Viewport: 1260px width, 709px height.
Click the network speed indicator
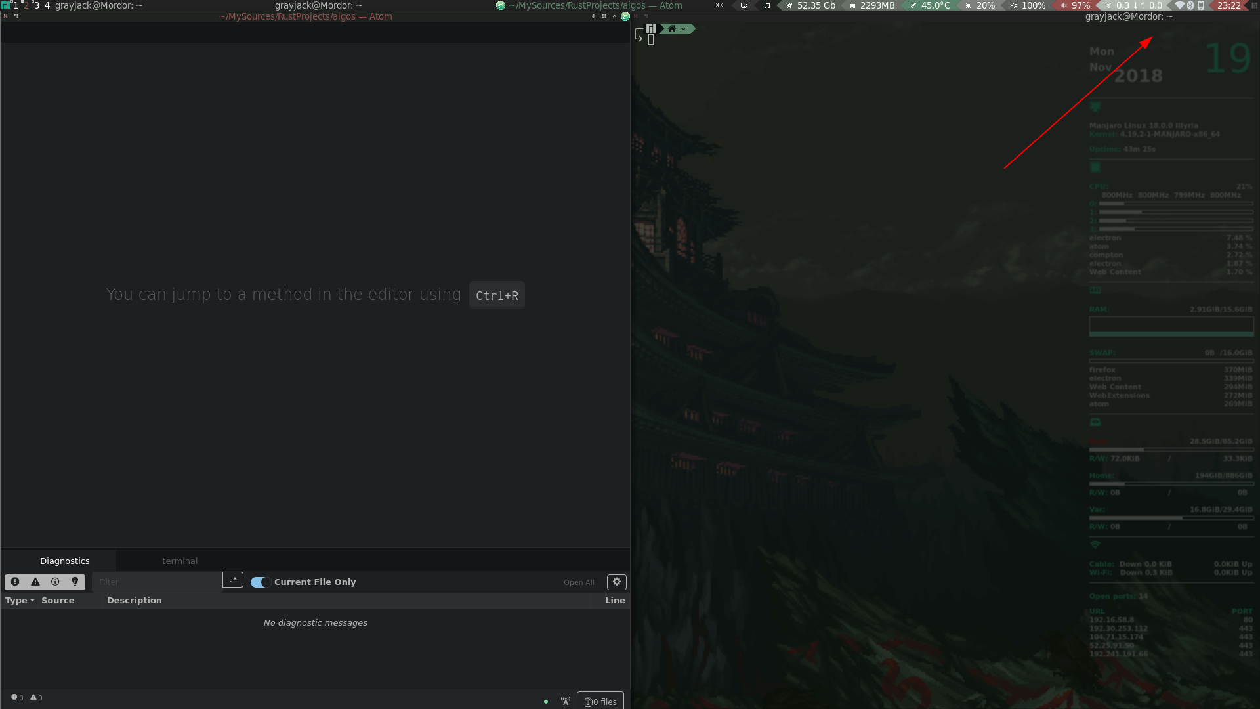pos(1133,5)
